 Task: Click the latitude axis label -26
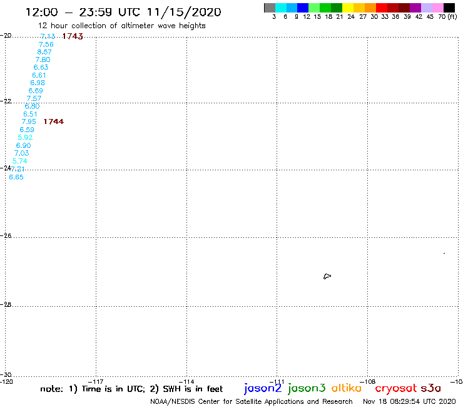(6, 235)
